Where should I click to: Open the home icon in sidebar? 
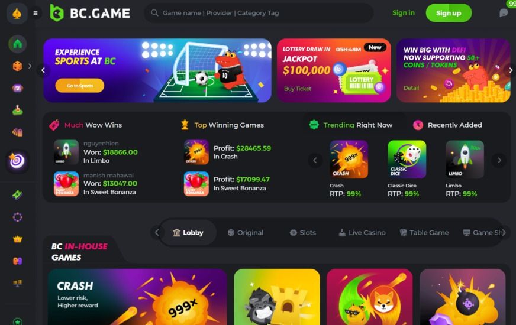pos(17,44)
